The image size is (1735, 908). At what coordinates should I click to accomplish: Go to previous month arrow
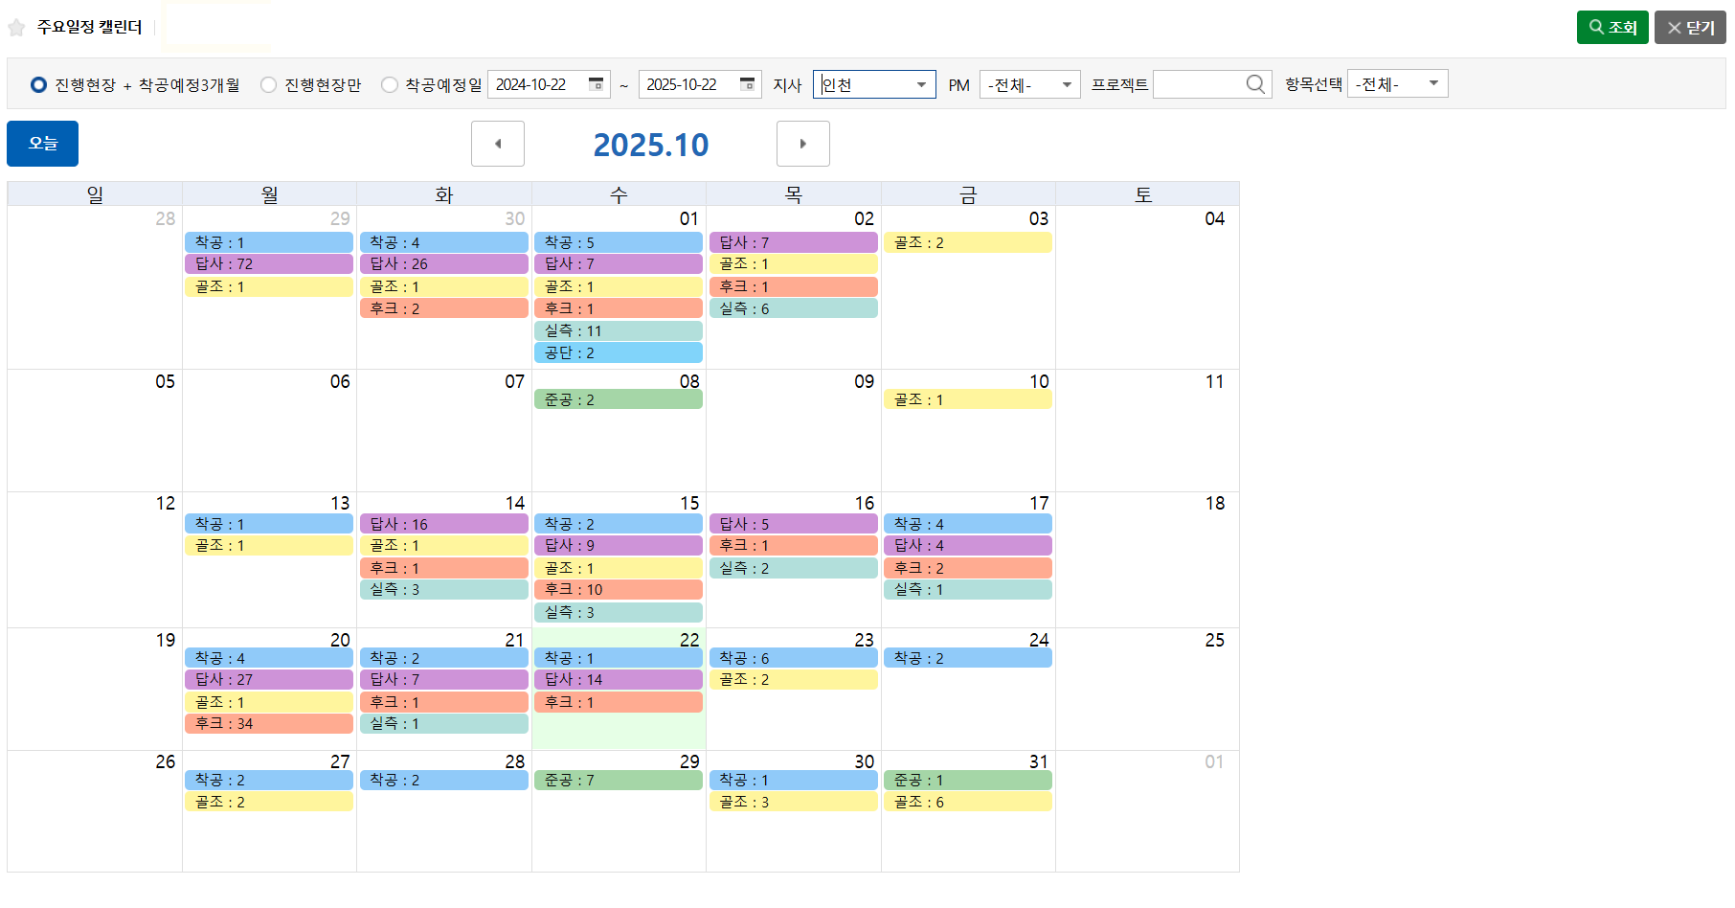pyautogui.click(x=498, y=144)
